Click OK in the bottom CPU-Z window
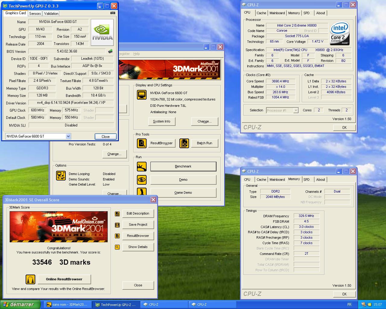 pos(344,294)
